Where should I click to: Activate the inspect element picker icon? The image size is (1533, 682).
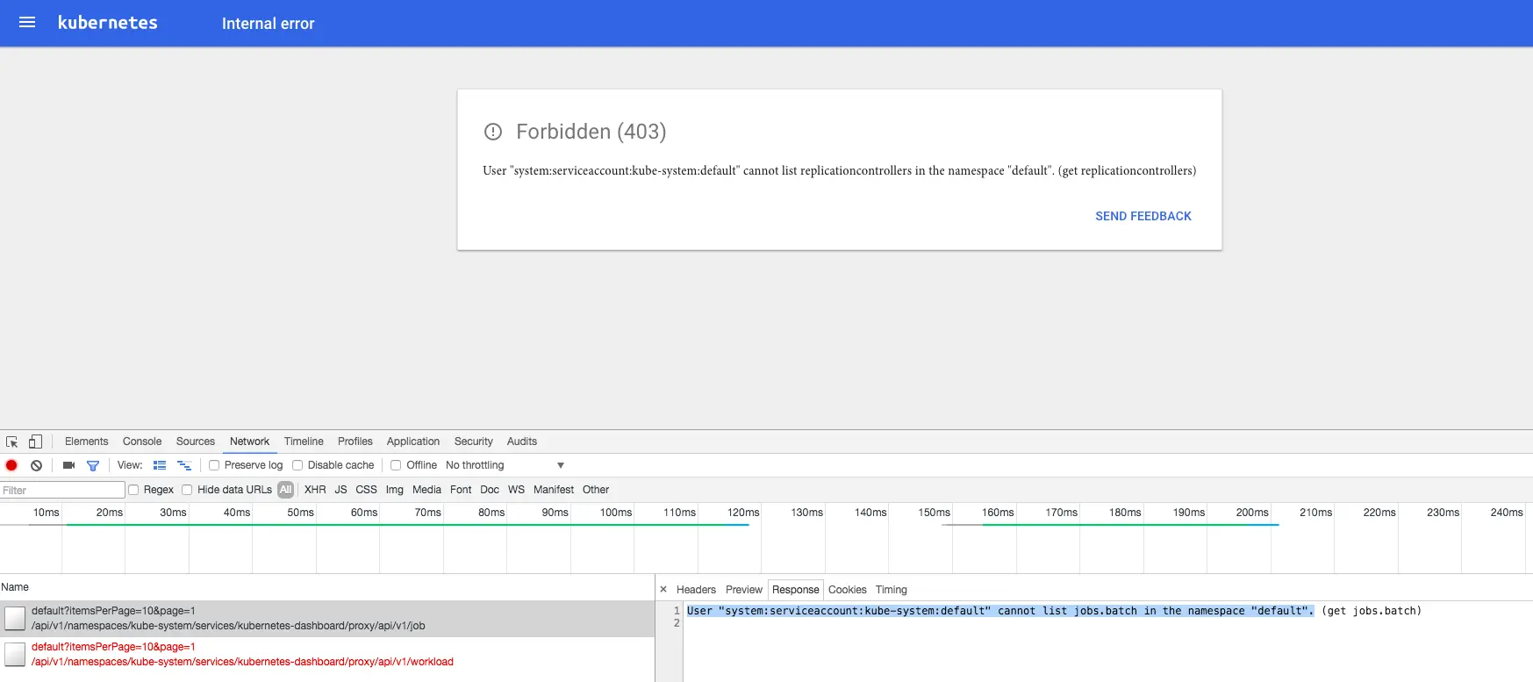tap(12, 442)
